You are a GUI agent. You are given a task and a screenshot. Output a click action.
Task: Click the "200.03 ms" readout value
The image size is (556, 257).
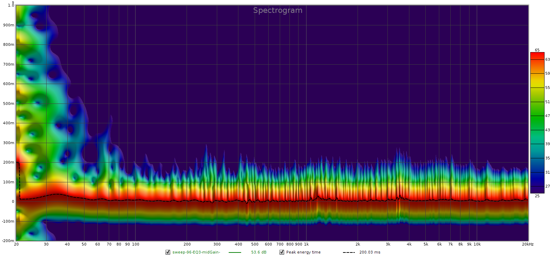pyautogui.click(x=370, y=252)
